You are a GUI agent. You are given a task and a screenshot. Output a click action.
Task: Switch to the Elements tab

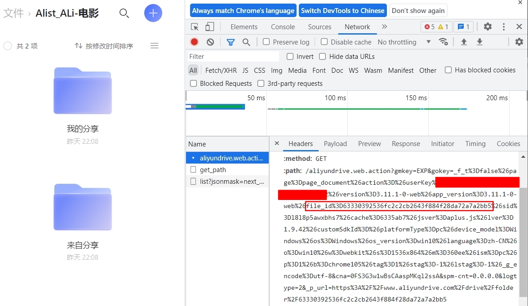244,27
